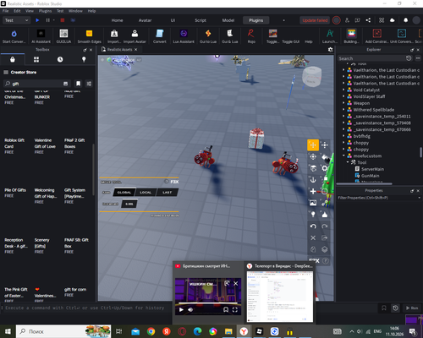423x338 pixels.
Task: Open the Gui & Lua plugin
Action: point(230,34)
